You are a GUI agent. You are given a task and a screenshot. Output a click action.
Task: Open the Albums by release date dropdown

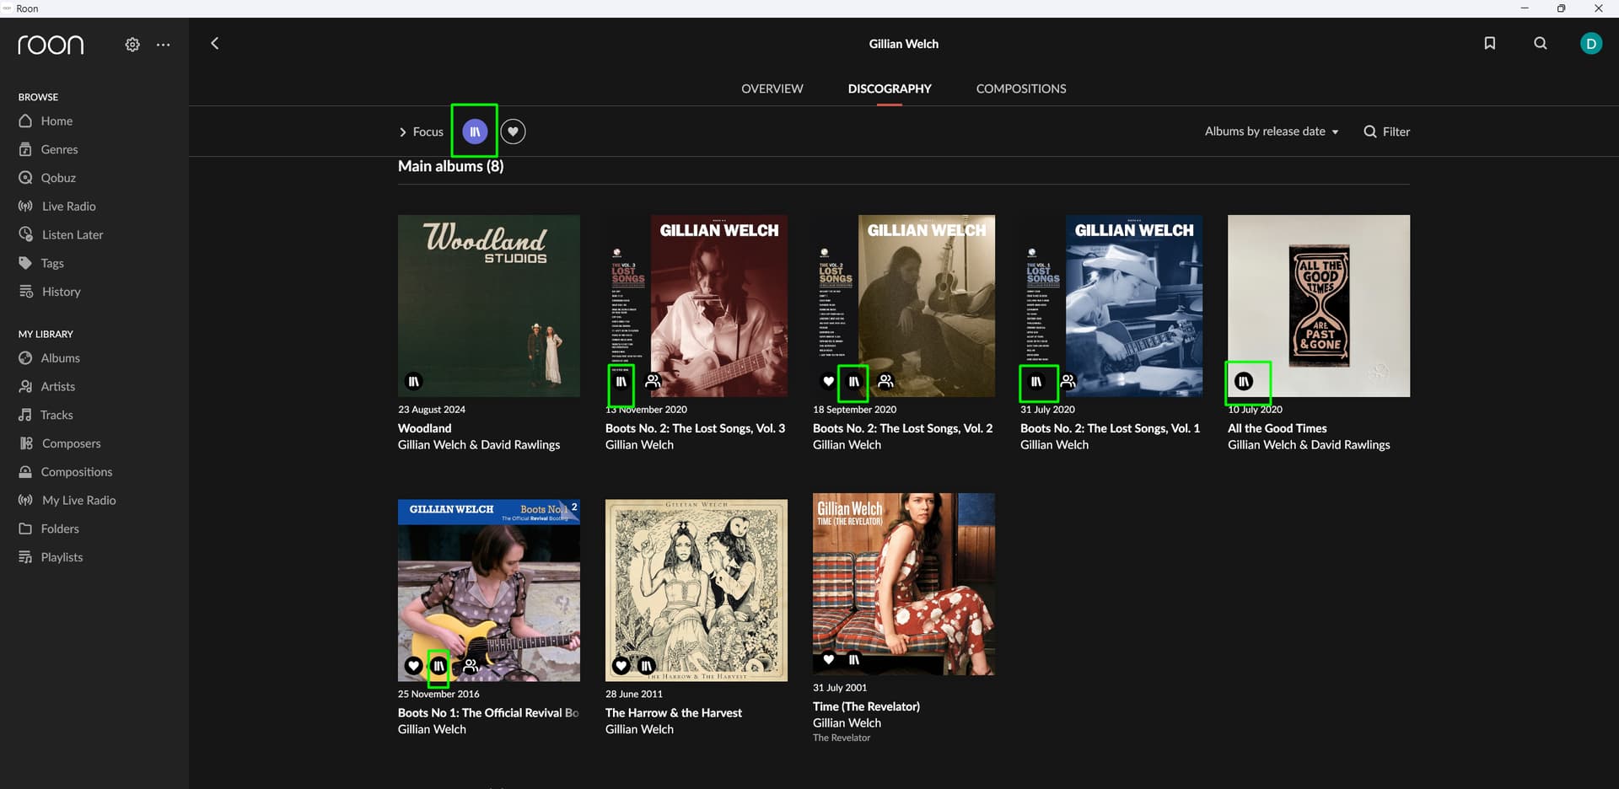(x=1272, y=131)
